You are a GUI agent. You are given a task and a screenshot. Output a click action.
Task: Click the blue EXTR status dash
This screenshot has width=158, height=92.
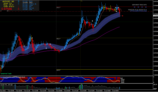pos(146,7)
